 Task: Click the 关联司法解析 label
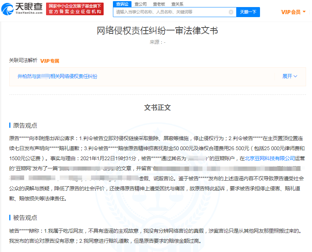pos(23,61)
